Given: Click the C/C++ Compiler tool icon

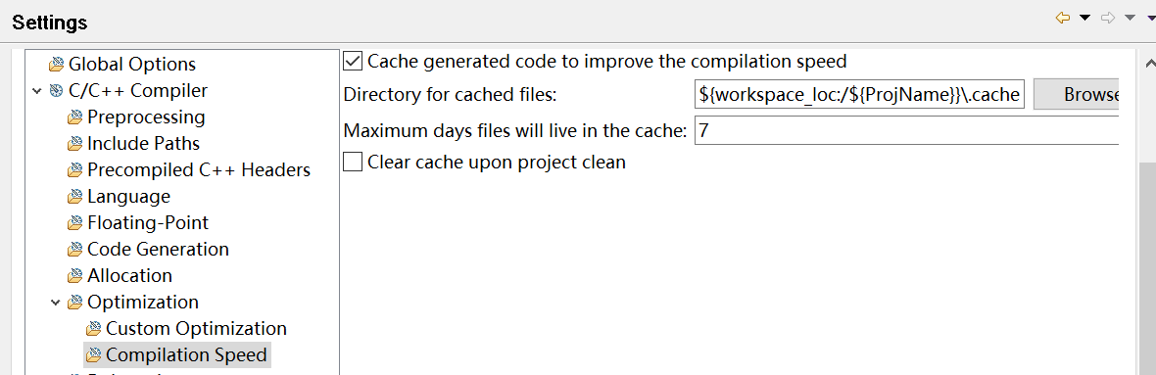Looking at the screenshot, I should coord(56,91).
